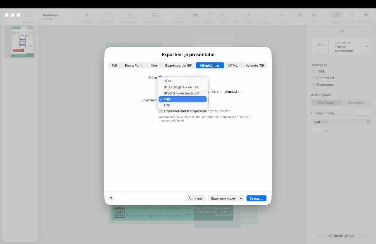Click the Tekst toolbar icon

[223, 15]
